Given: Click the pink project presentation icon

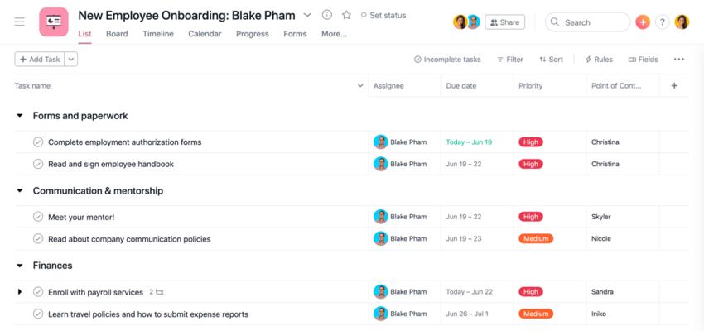Looking at the screenshot, I should point(54,22).
